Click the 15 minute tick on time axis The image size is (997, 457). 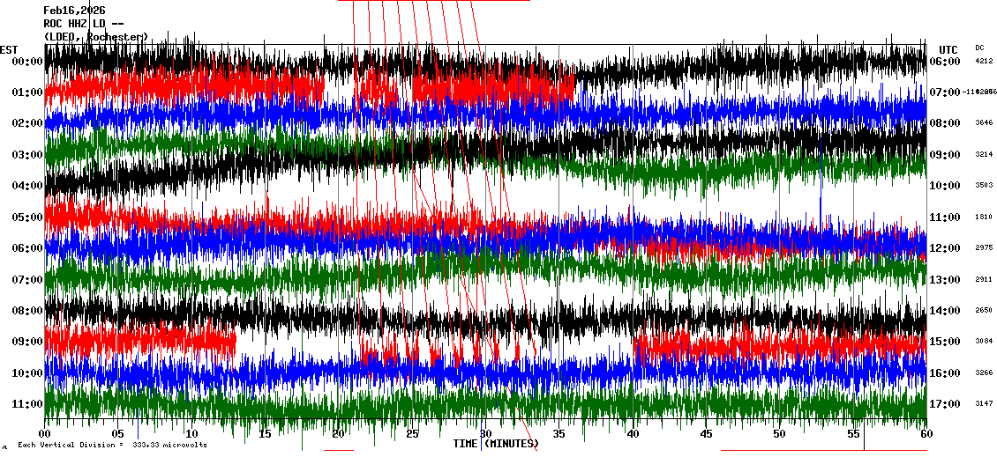tap(265, 434)
